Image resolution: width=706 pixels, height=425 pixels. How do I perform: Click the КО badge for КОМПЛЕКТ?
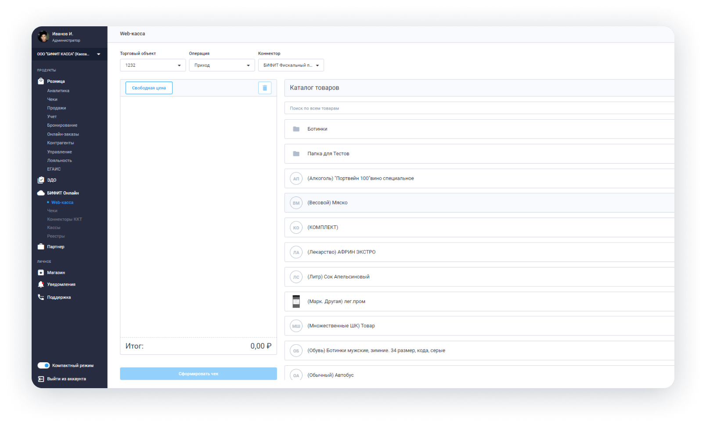click(296, 228)
